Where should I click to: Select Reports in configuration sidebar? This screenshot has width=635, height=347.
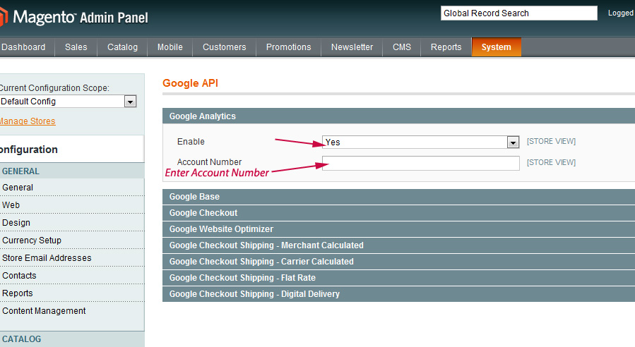[x=71, y=293]
